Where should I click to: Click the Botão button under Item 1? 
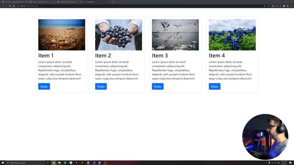pyautogui.click(x=44, y=87)
